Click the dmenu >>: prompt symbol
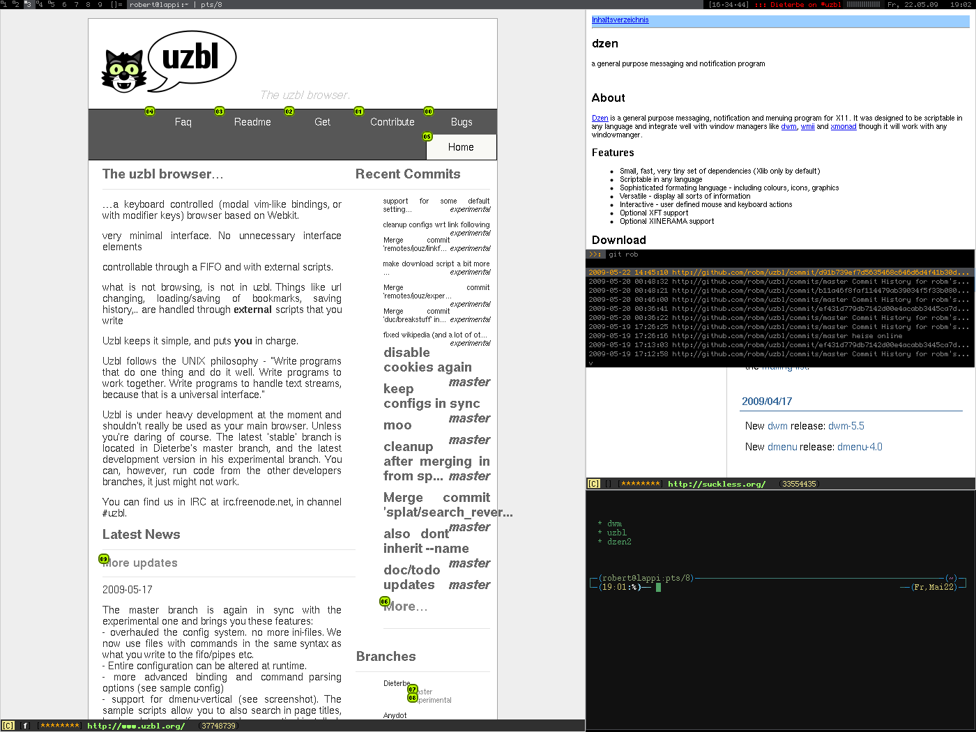 click(595, 254)
